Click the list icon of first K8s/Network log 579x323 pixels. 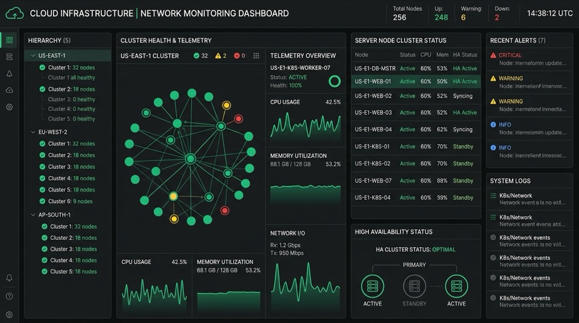(x=493, y=196)
